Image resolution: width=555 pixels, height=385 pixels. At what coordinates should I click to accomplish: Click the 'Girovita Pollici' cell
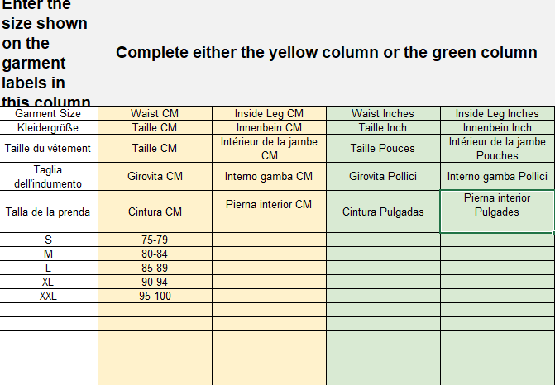[383, 176]
